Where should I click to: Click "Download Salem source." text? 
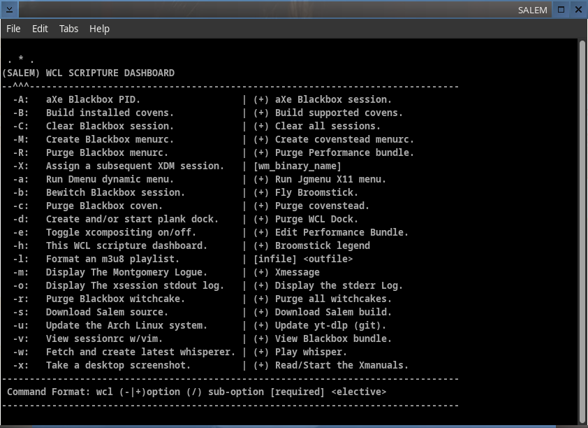107,312
